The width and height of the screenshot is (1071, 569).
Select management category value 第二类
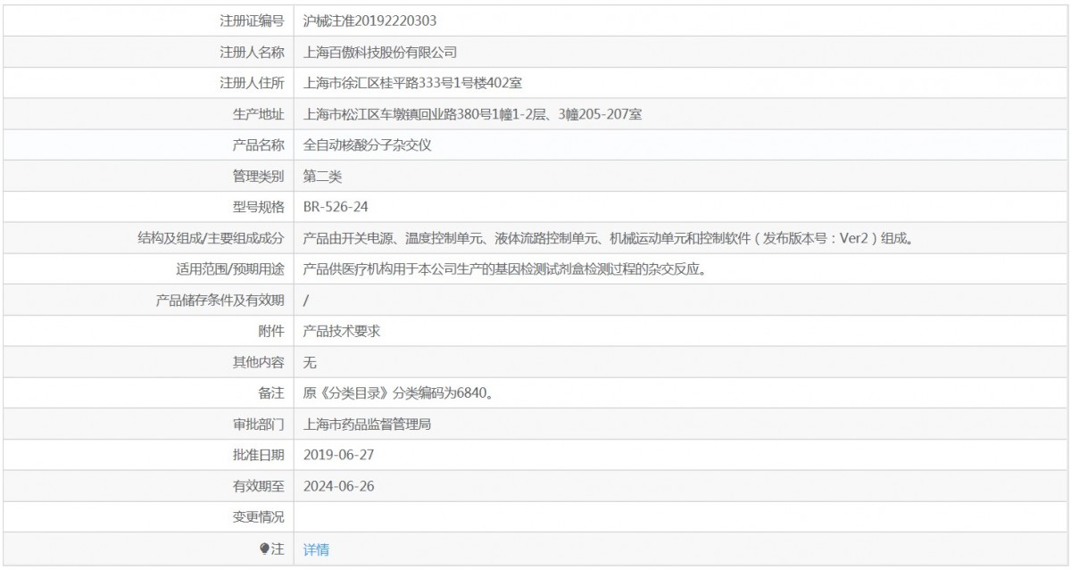(322, 176)
